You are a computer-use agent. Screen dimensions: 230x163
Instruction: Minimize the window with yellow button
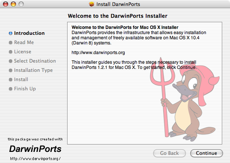tap(13, 4)
